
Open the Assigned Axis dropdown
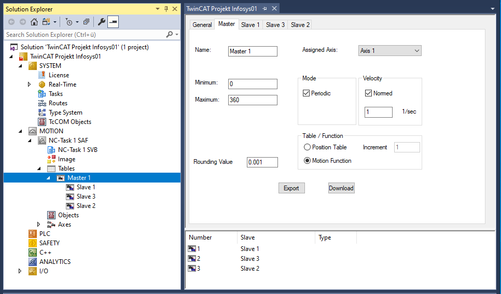pos(390,50)
